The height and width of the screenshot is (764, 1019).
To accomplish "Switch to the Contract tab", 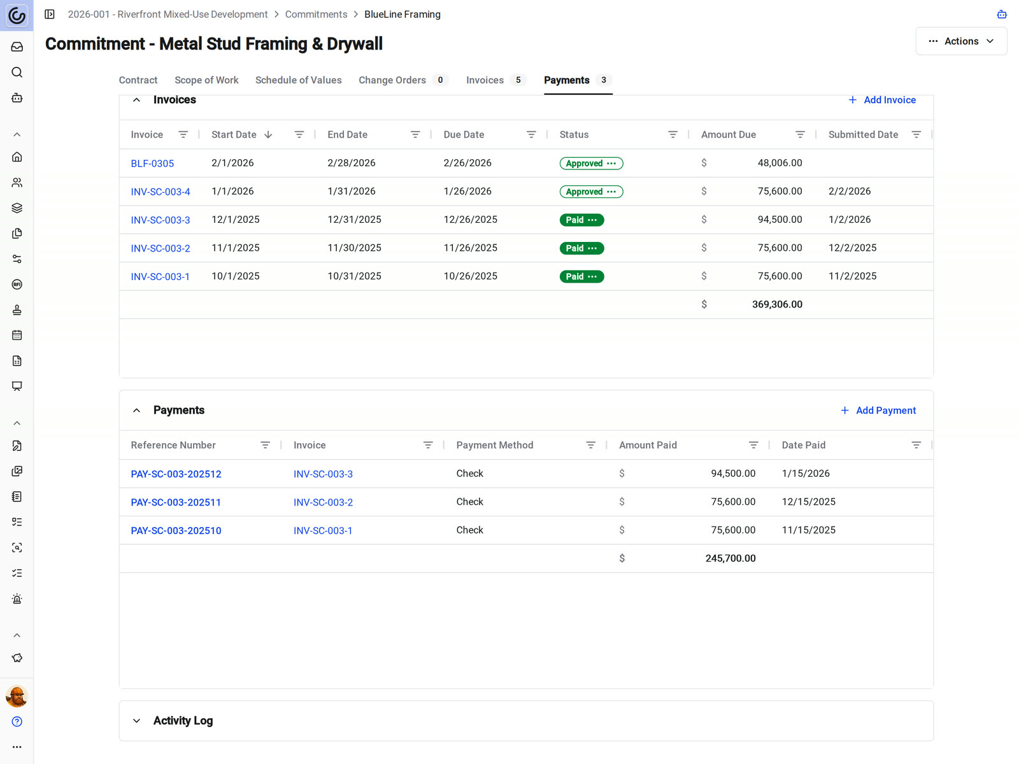I will coord(138,80).
